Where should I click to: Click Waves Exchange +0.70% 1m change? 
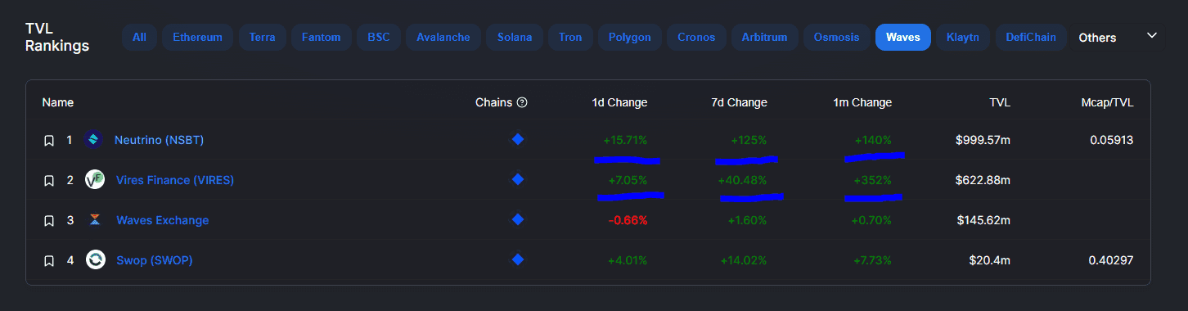click(871, 220)
